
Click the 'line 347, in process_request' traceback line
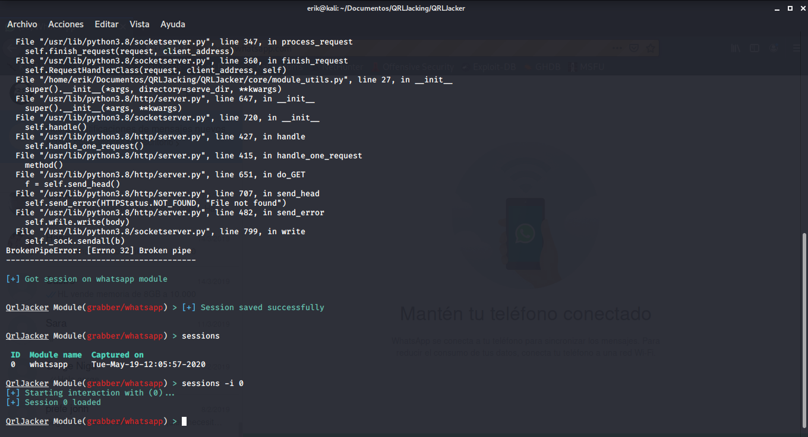184,42
